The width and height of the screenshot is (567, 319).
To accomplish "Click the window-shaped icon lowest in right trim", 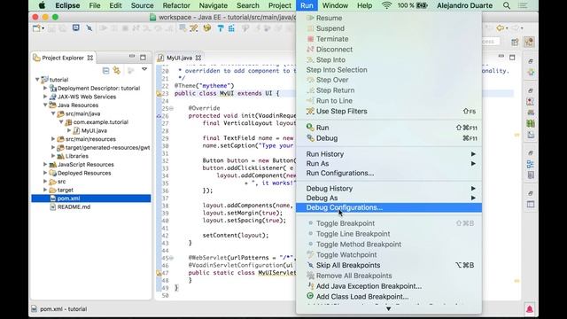I will click(x=531, y=205).
